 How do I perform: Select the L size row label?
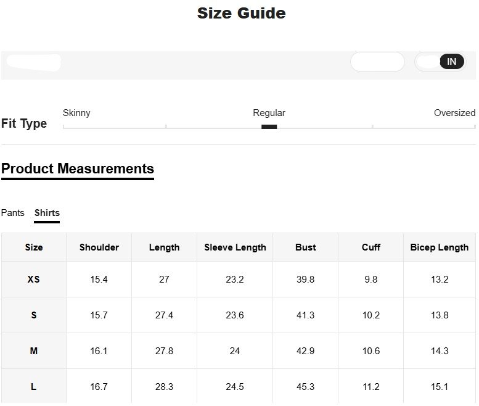coord(34,387)
